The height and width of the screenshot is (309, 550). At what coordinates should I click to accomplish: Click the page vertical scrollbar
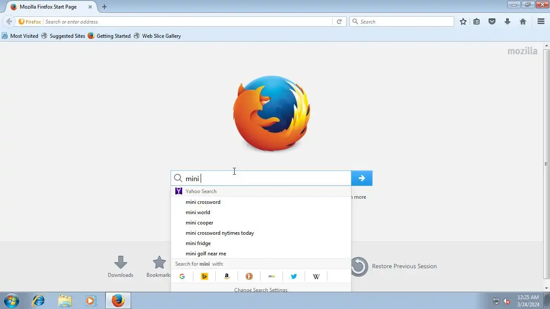click(547, 164)
